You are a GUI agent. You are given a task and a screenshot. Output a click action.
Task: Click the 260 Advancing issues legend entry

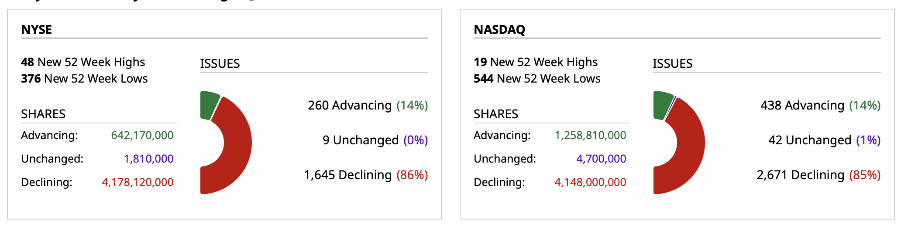point(368,105)
